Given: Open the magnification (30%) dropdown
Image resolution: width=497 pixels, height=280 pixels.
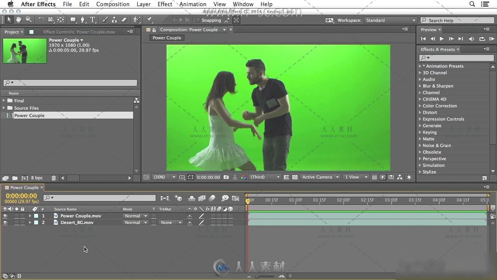Looking at the screenshot, I should tap(164, 177).
